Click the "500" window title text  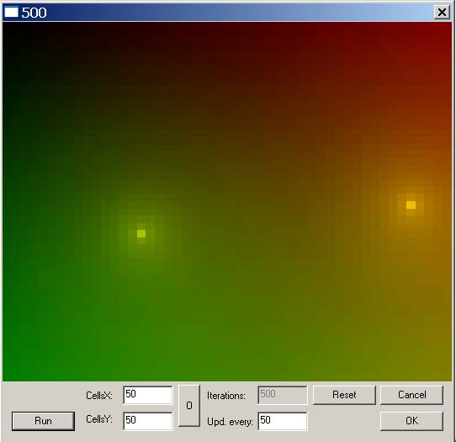[34, 13]
